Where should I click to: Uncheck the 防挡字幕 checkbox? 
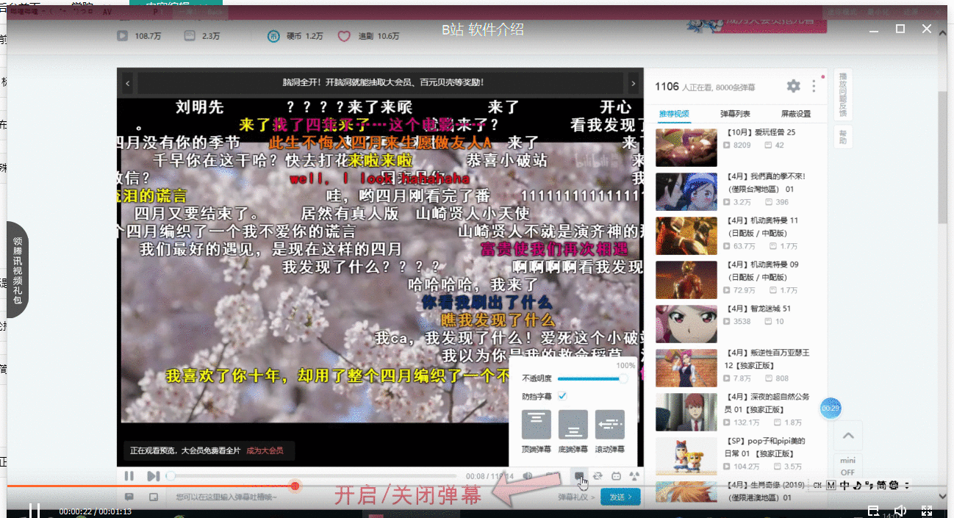coord(562,396)
